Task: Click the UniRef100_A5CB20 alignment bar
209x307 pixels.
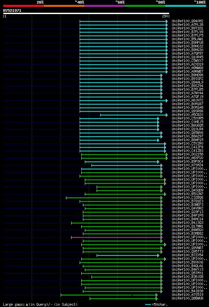Action: (x=134, y=115)
